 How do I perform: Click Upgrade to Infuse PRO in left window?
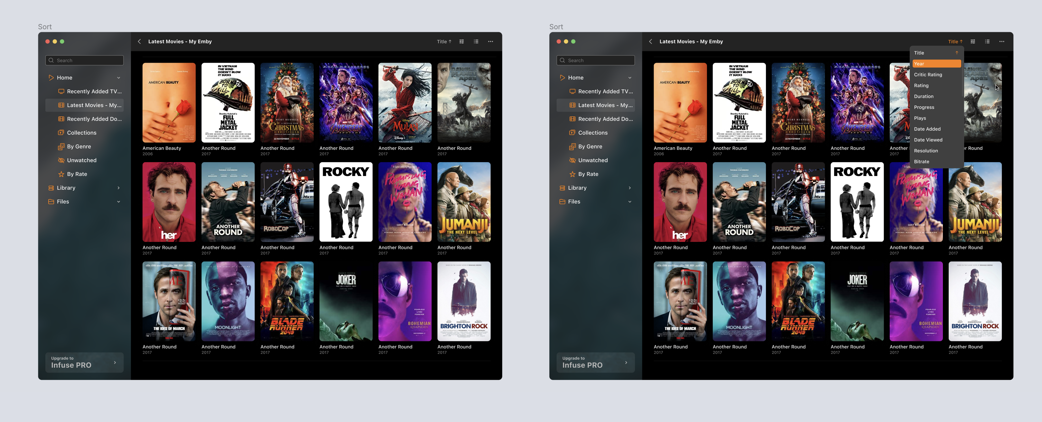point(84,362)
